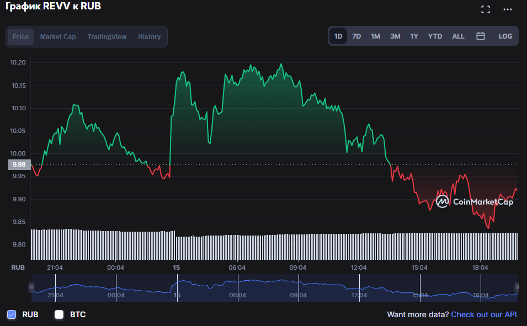Select the 1Y time range
Screen dimensions: 527x326
point(414,36)
